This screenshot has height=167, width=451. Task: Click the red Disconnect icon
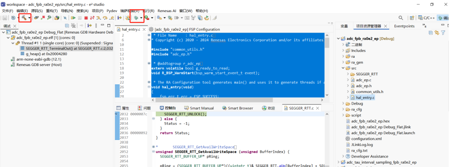pos(92,18)
